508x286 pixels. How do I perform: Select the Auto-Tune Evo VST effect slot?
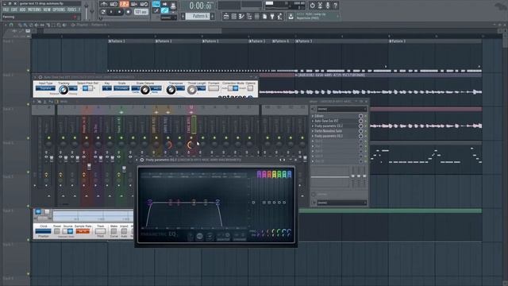pos(335,121)
